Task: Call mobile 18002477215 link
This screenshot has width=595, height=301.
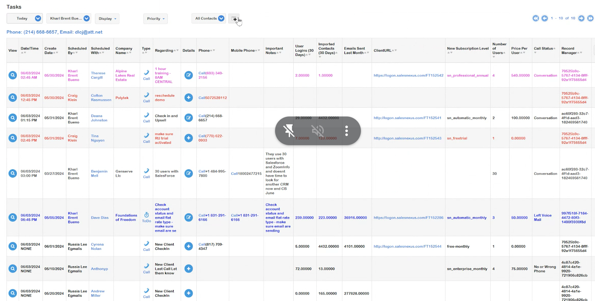Action: (246, 173)
